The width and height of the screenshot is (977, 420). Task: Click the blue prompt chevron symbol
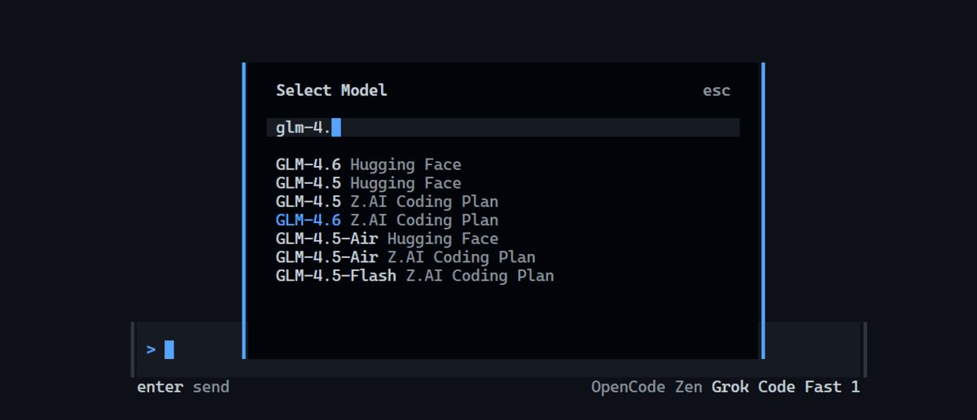coord(151,349)
